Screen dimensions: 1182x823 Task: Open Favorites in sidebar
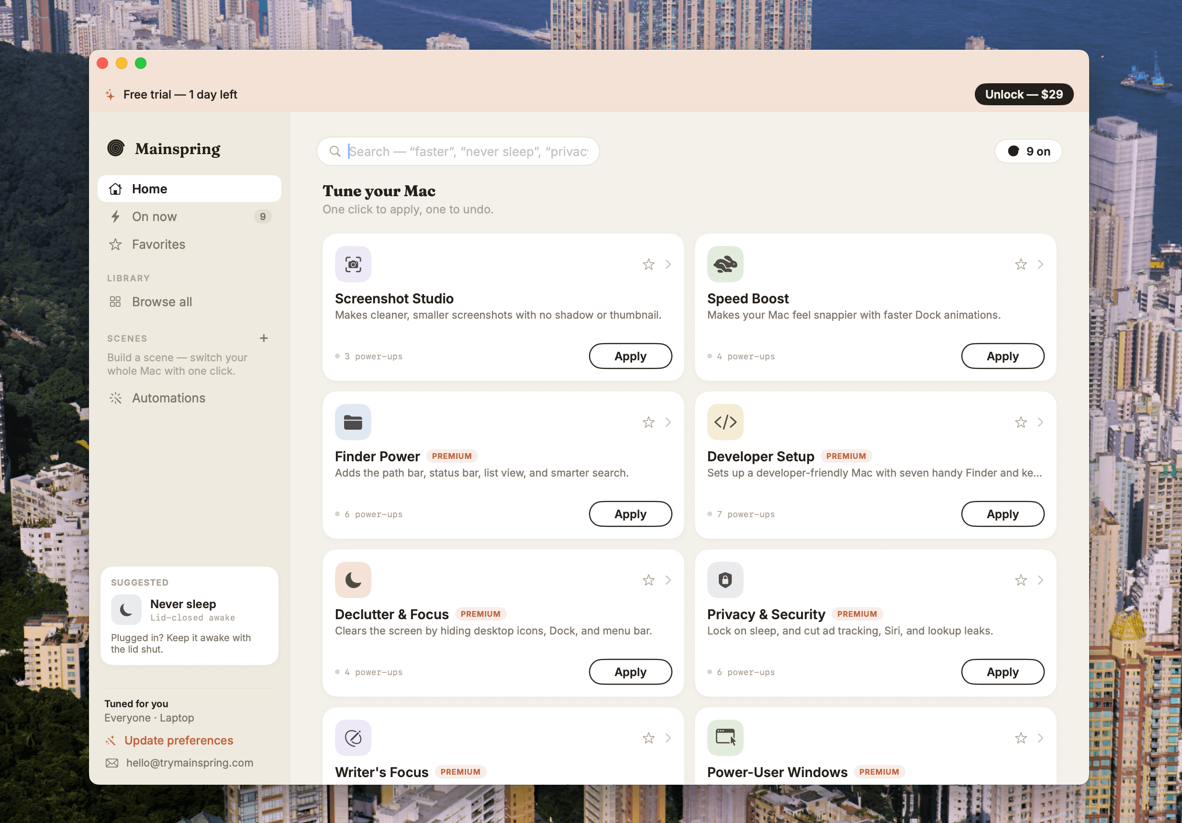point(189,245)
